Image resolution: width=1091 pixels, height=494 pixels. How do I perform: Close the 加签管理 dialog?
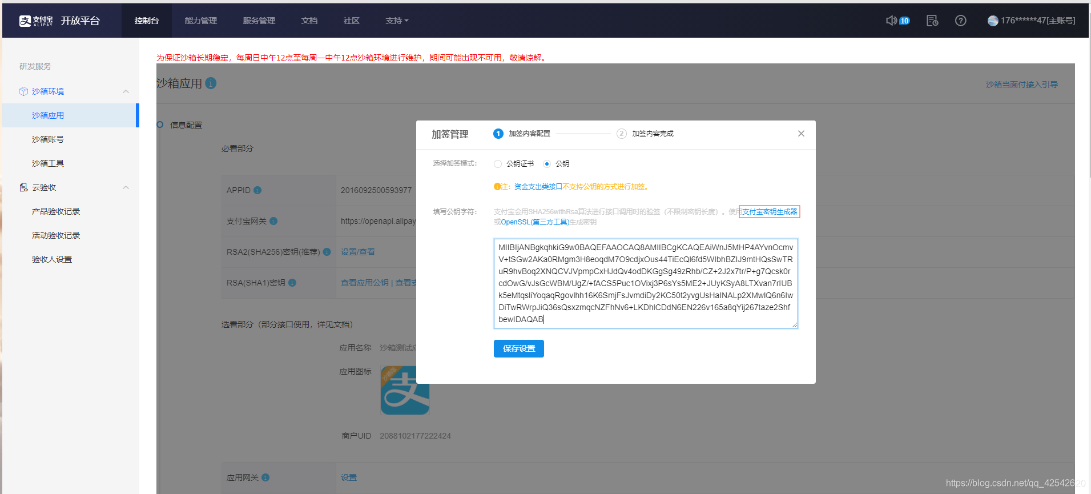801,134
